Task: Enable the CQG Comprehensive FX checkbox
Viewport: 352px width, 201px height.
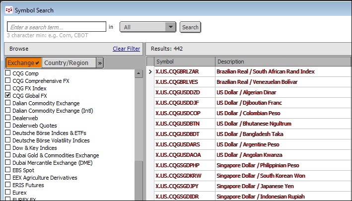Action: point(8,80)
